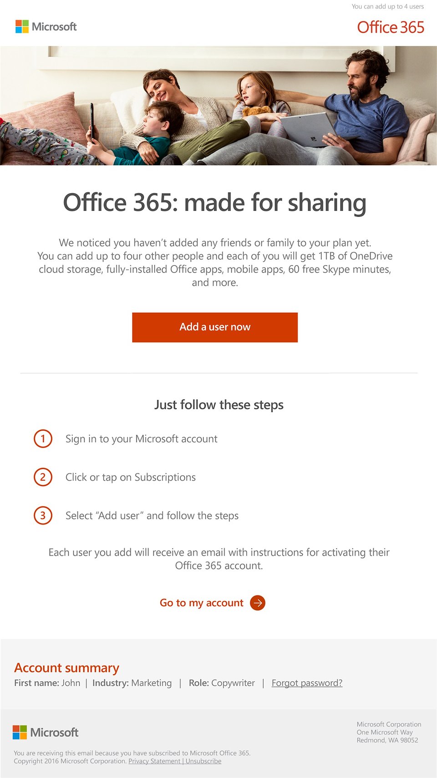Click the 'Office 365: made for sharing' headline
The width and height of the screenshot is (437, 778).
[214, 203]
